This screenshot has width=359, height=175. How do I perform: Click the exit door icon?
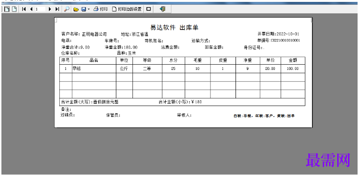coord(162,9)
